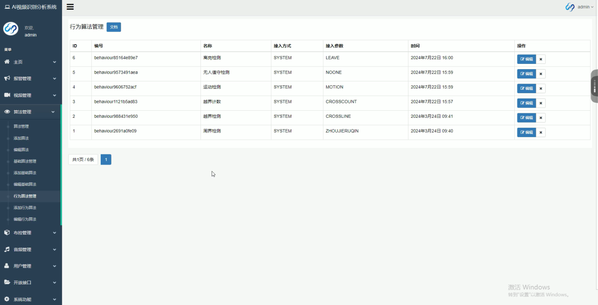Click the megaphone icon for 报警管理
The height and width of the screenshot is (305, 598).
7,79
